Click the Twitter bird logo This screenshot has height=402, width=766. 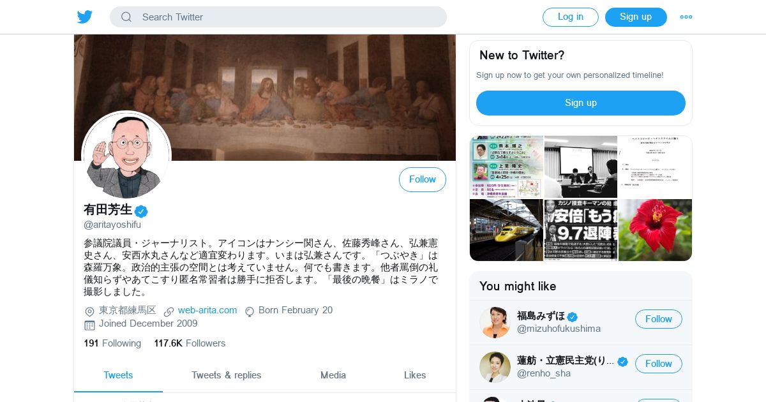pyautogui.click(x=85, y=17)
